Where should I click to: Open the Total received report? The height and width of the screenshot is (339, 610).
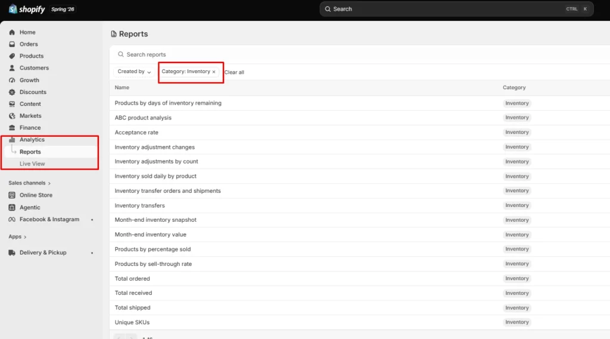(x=133, y=293)
